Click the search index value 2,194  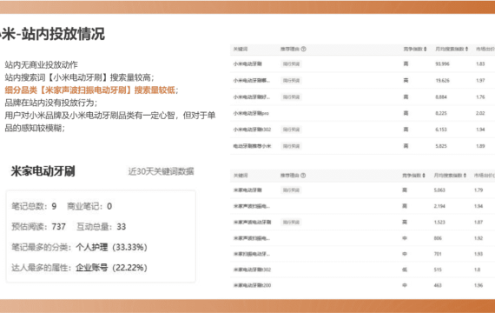(439, 206)
